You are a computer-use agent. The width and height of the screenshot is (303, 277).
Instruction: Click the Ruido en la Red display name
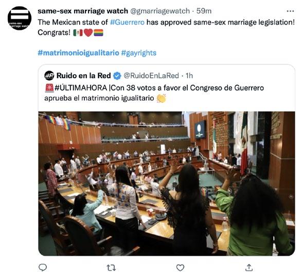(x=83, y=76)
